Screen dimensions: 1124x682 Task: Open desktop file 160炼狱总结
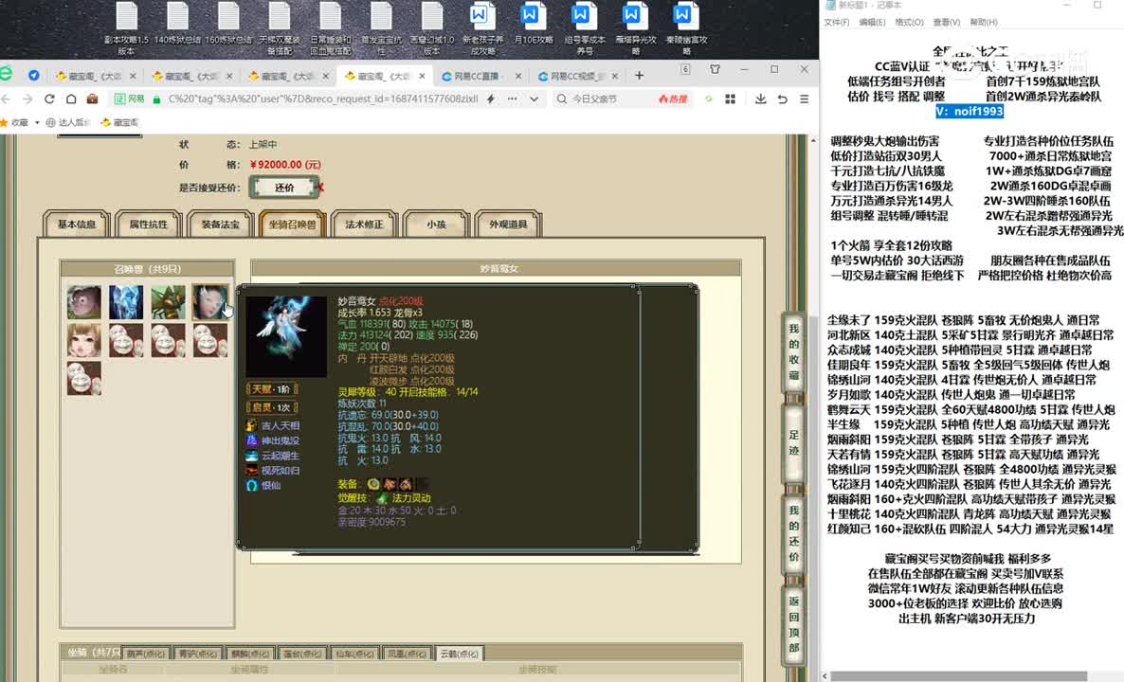tap(228, 24)
